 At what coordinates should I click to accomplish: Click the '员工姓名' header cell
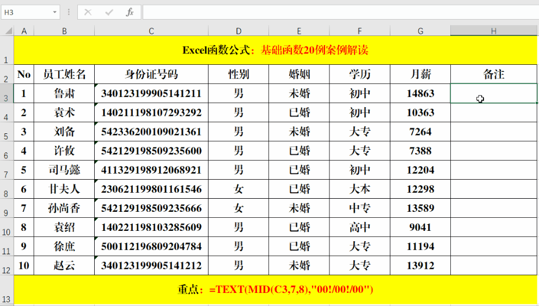(x=64, y=74)
